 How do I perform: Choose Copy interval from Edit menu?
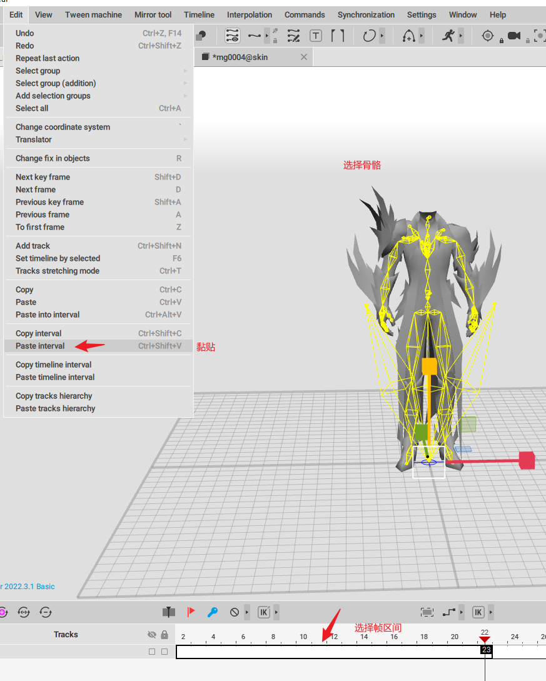point(98,333)
